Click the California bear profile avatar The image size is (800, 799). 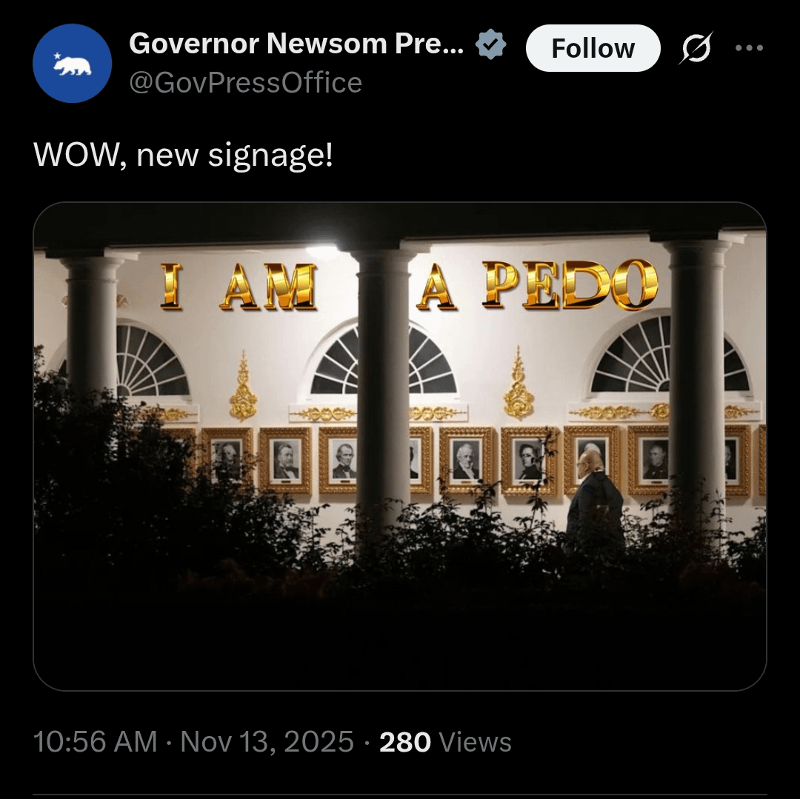click(x=72, y=64)
